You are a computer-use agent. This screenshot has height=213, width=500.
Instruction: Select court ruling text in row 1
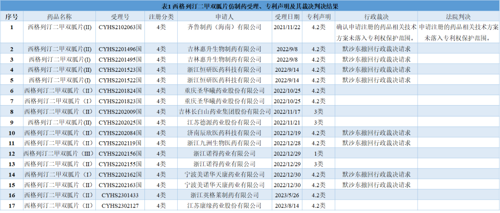(458, 32)
